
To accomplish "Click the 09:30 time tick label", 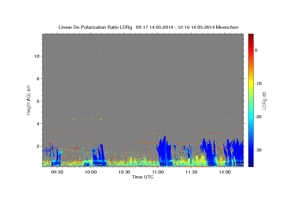I will click(x=57, y=172).
